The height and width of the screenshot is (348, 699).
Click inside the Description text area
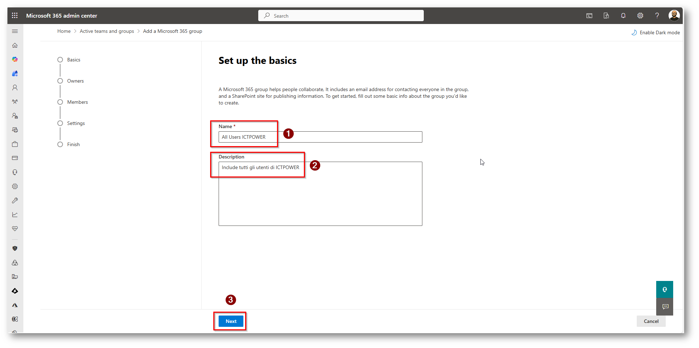point(320,194)
